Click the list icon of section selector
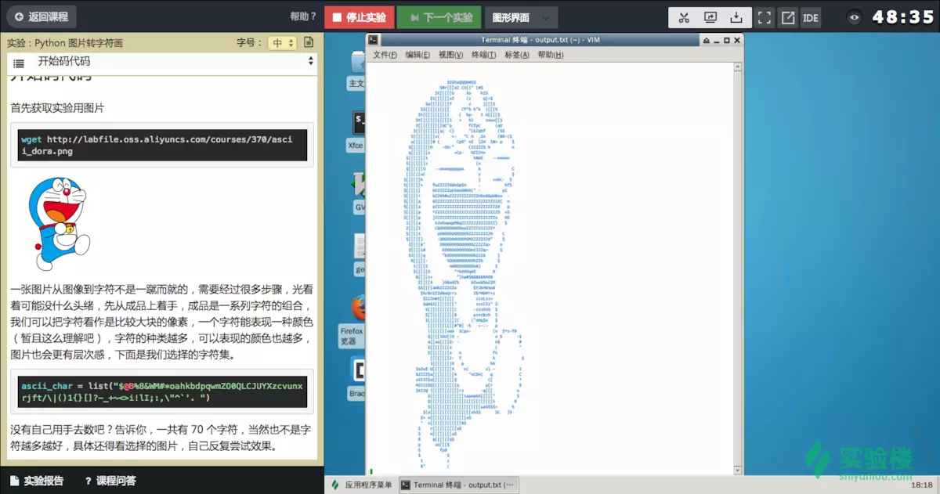The height and width of the screenshot is (494, 940). click(x=19, y=63)
